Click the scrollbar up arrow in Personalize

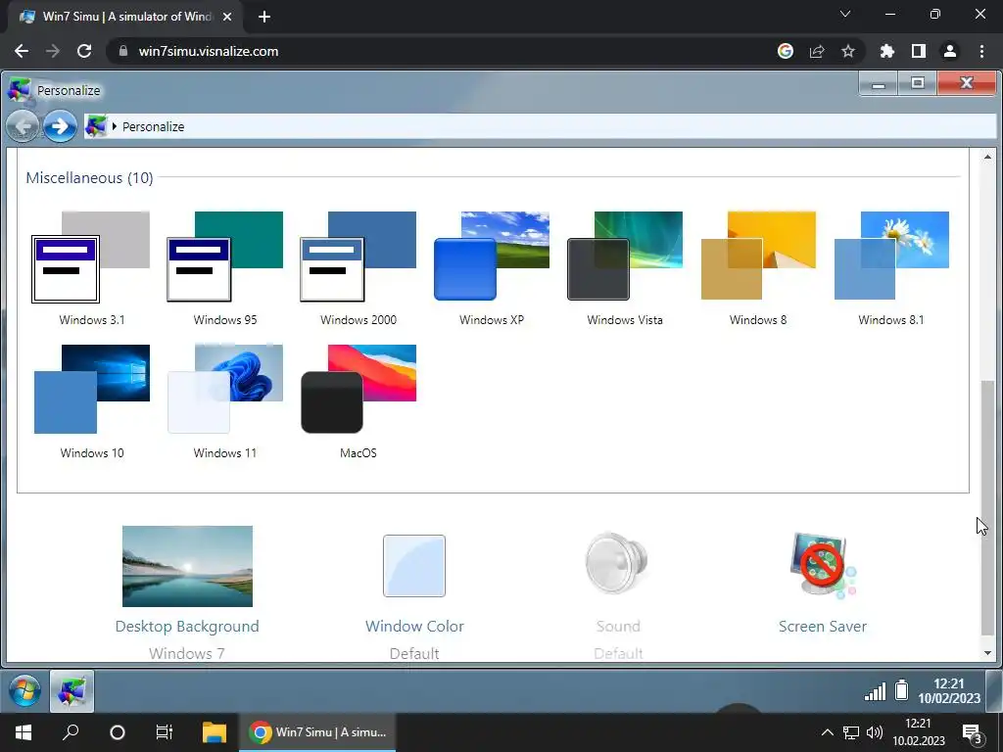click(x=987, y=157)
